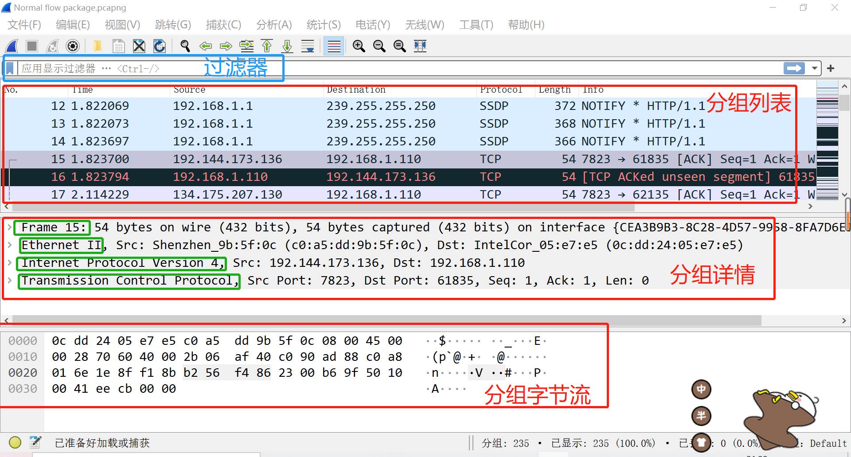Zoom in on the packet list

pos(359,46)
